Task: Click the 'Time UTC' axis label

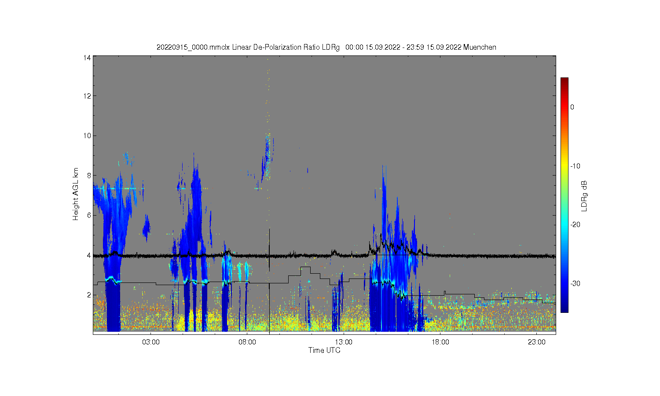Action: (324, 351)
